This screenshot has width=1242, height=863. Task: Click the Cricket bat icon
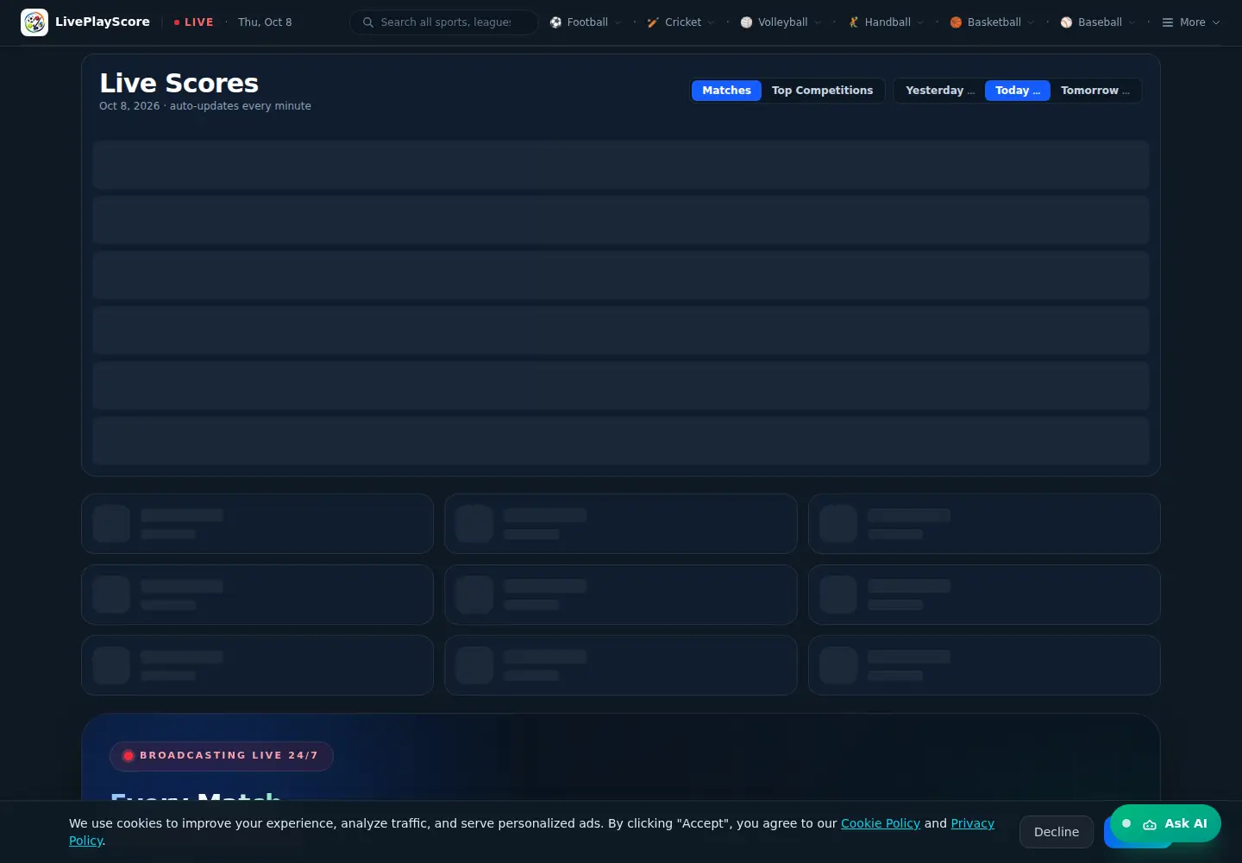653,22
